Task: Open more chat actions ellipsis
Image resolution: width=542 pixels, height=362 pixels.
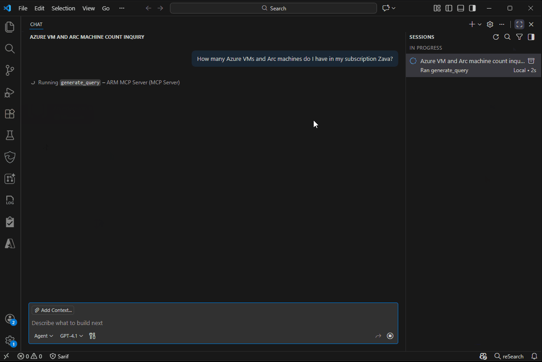Action: 502,24
